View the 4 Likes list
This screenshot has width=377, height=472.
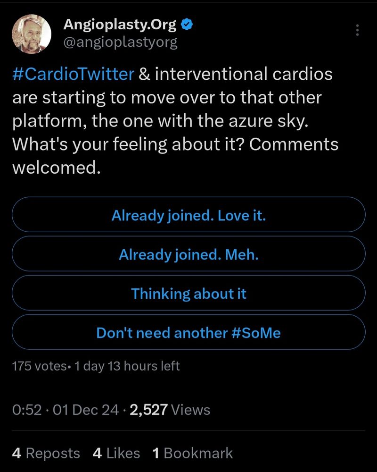(x=116, y=453)
